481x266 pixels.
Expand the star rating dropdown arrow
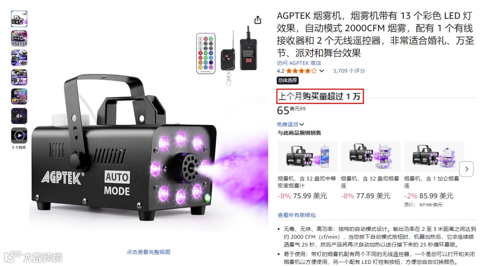322,71
